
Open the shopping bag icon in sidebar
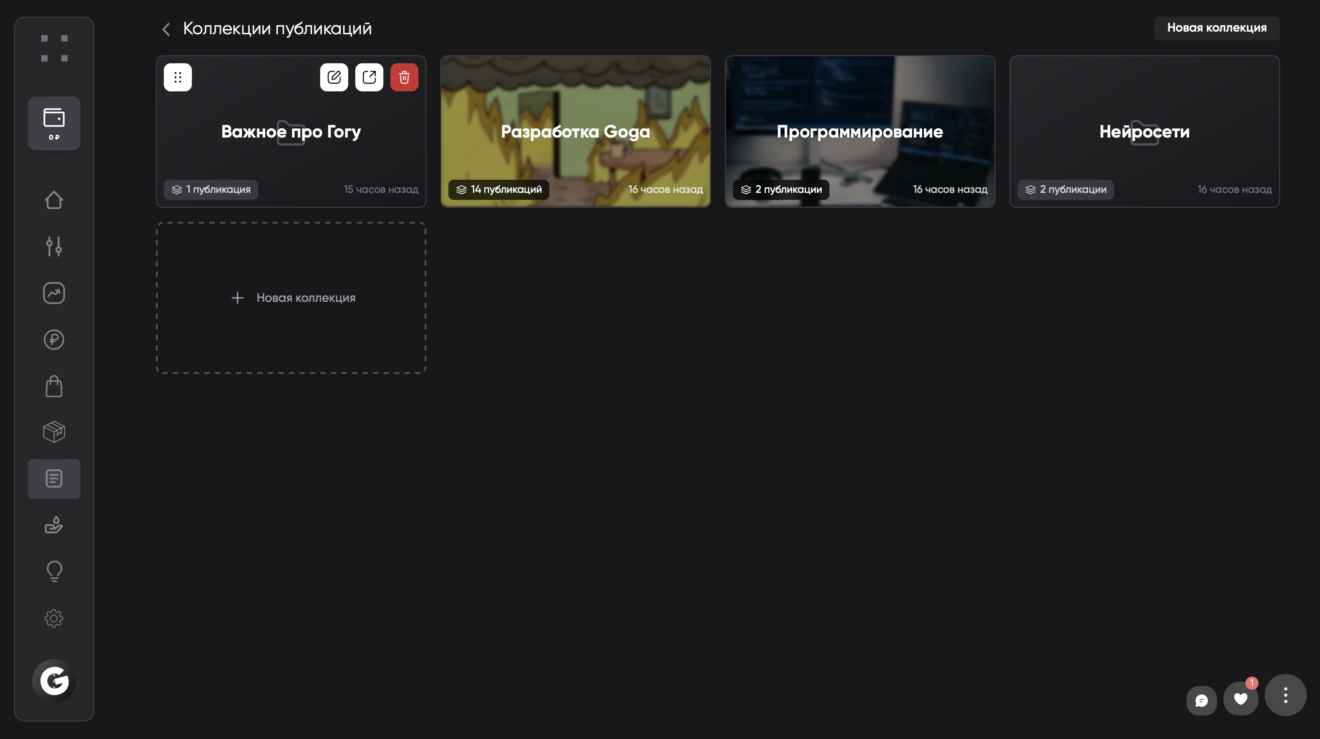(54, 386)
